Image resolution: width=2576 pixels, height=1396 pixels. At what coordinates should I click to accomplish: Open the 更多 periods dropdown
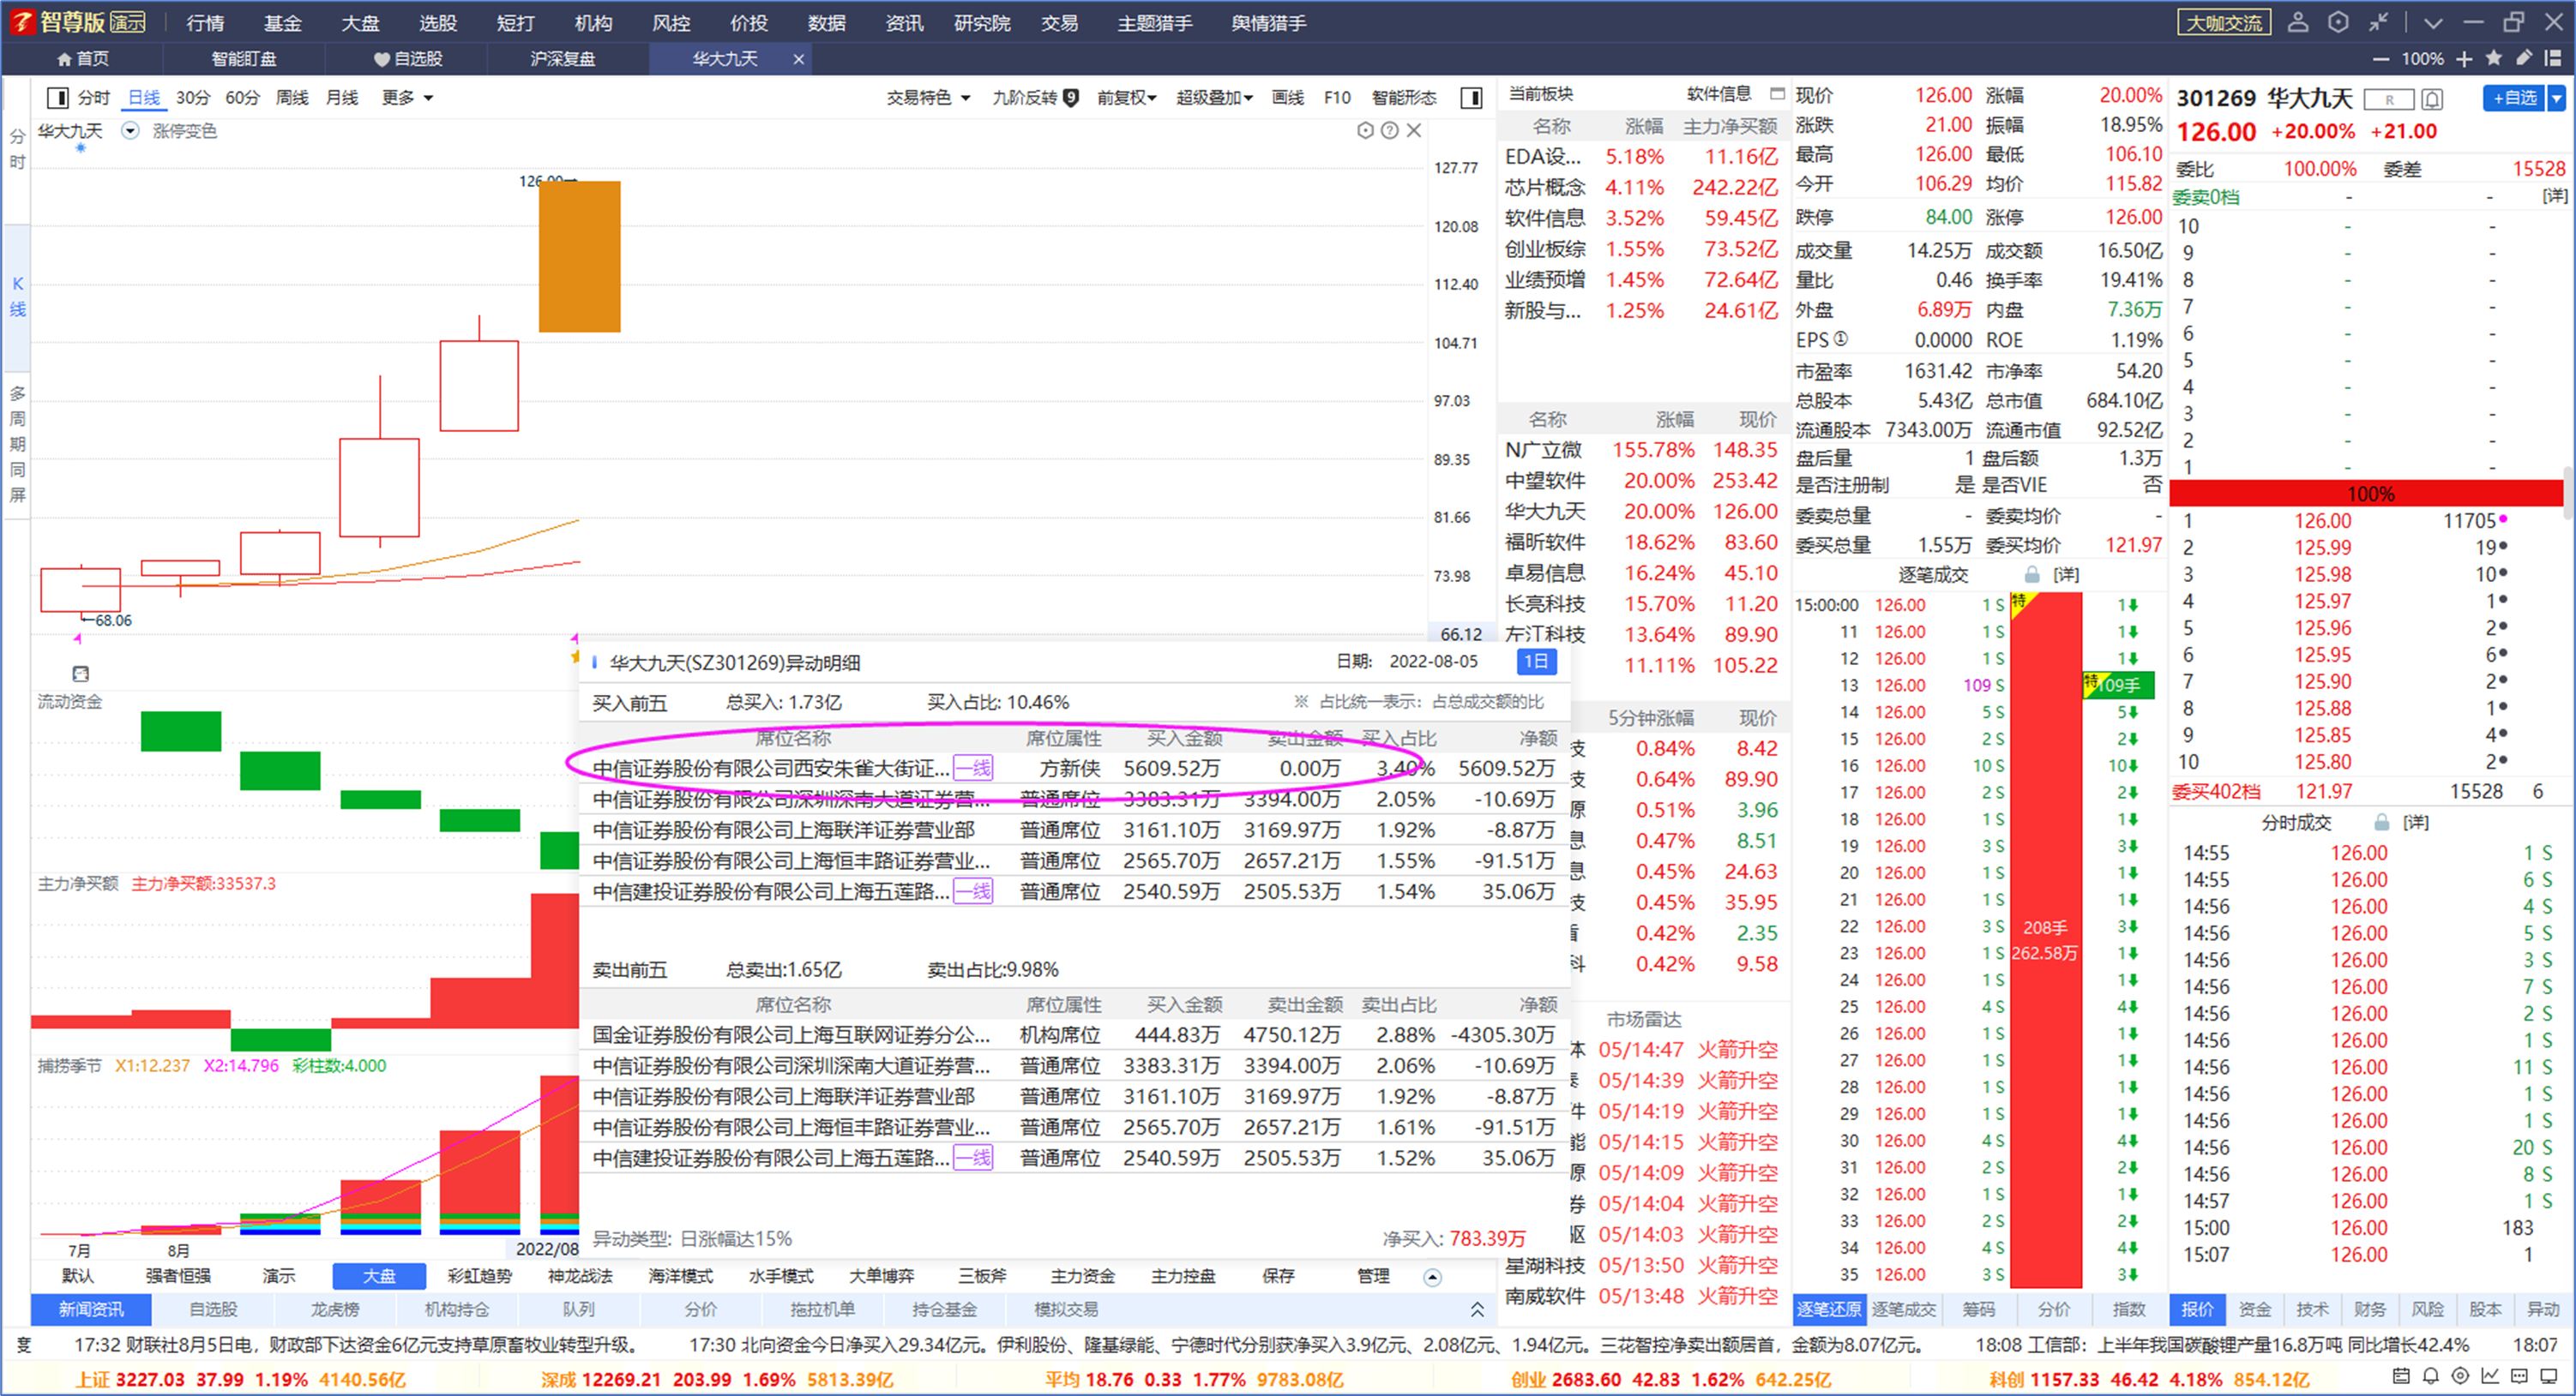coord(407,97)
